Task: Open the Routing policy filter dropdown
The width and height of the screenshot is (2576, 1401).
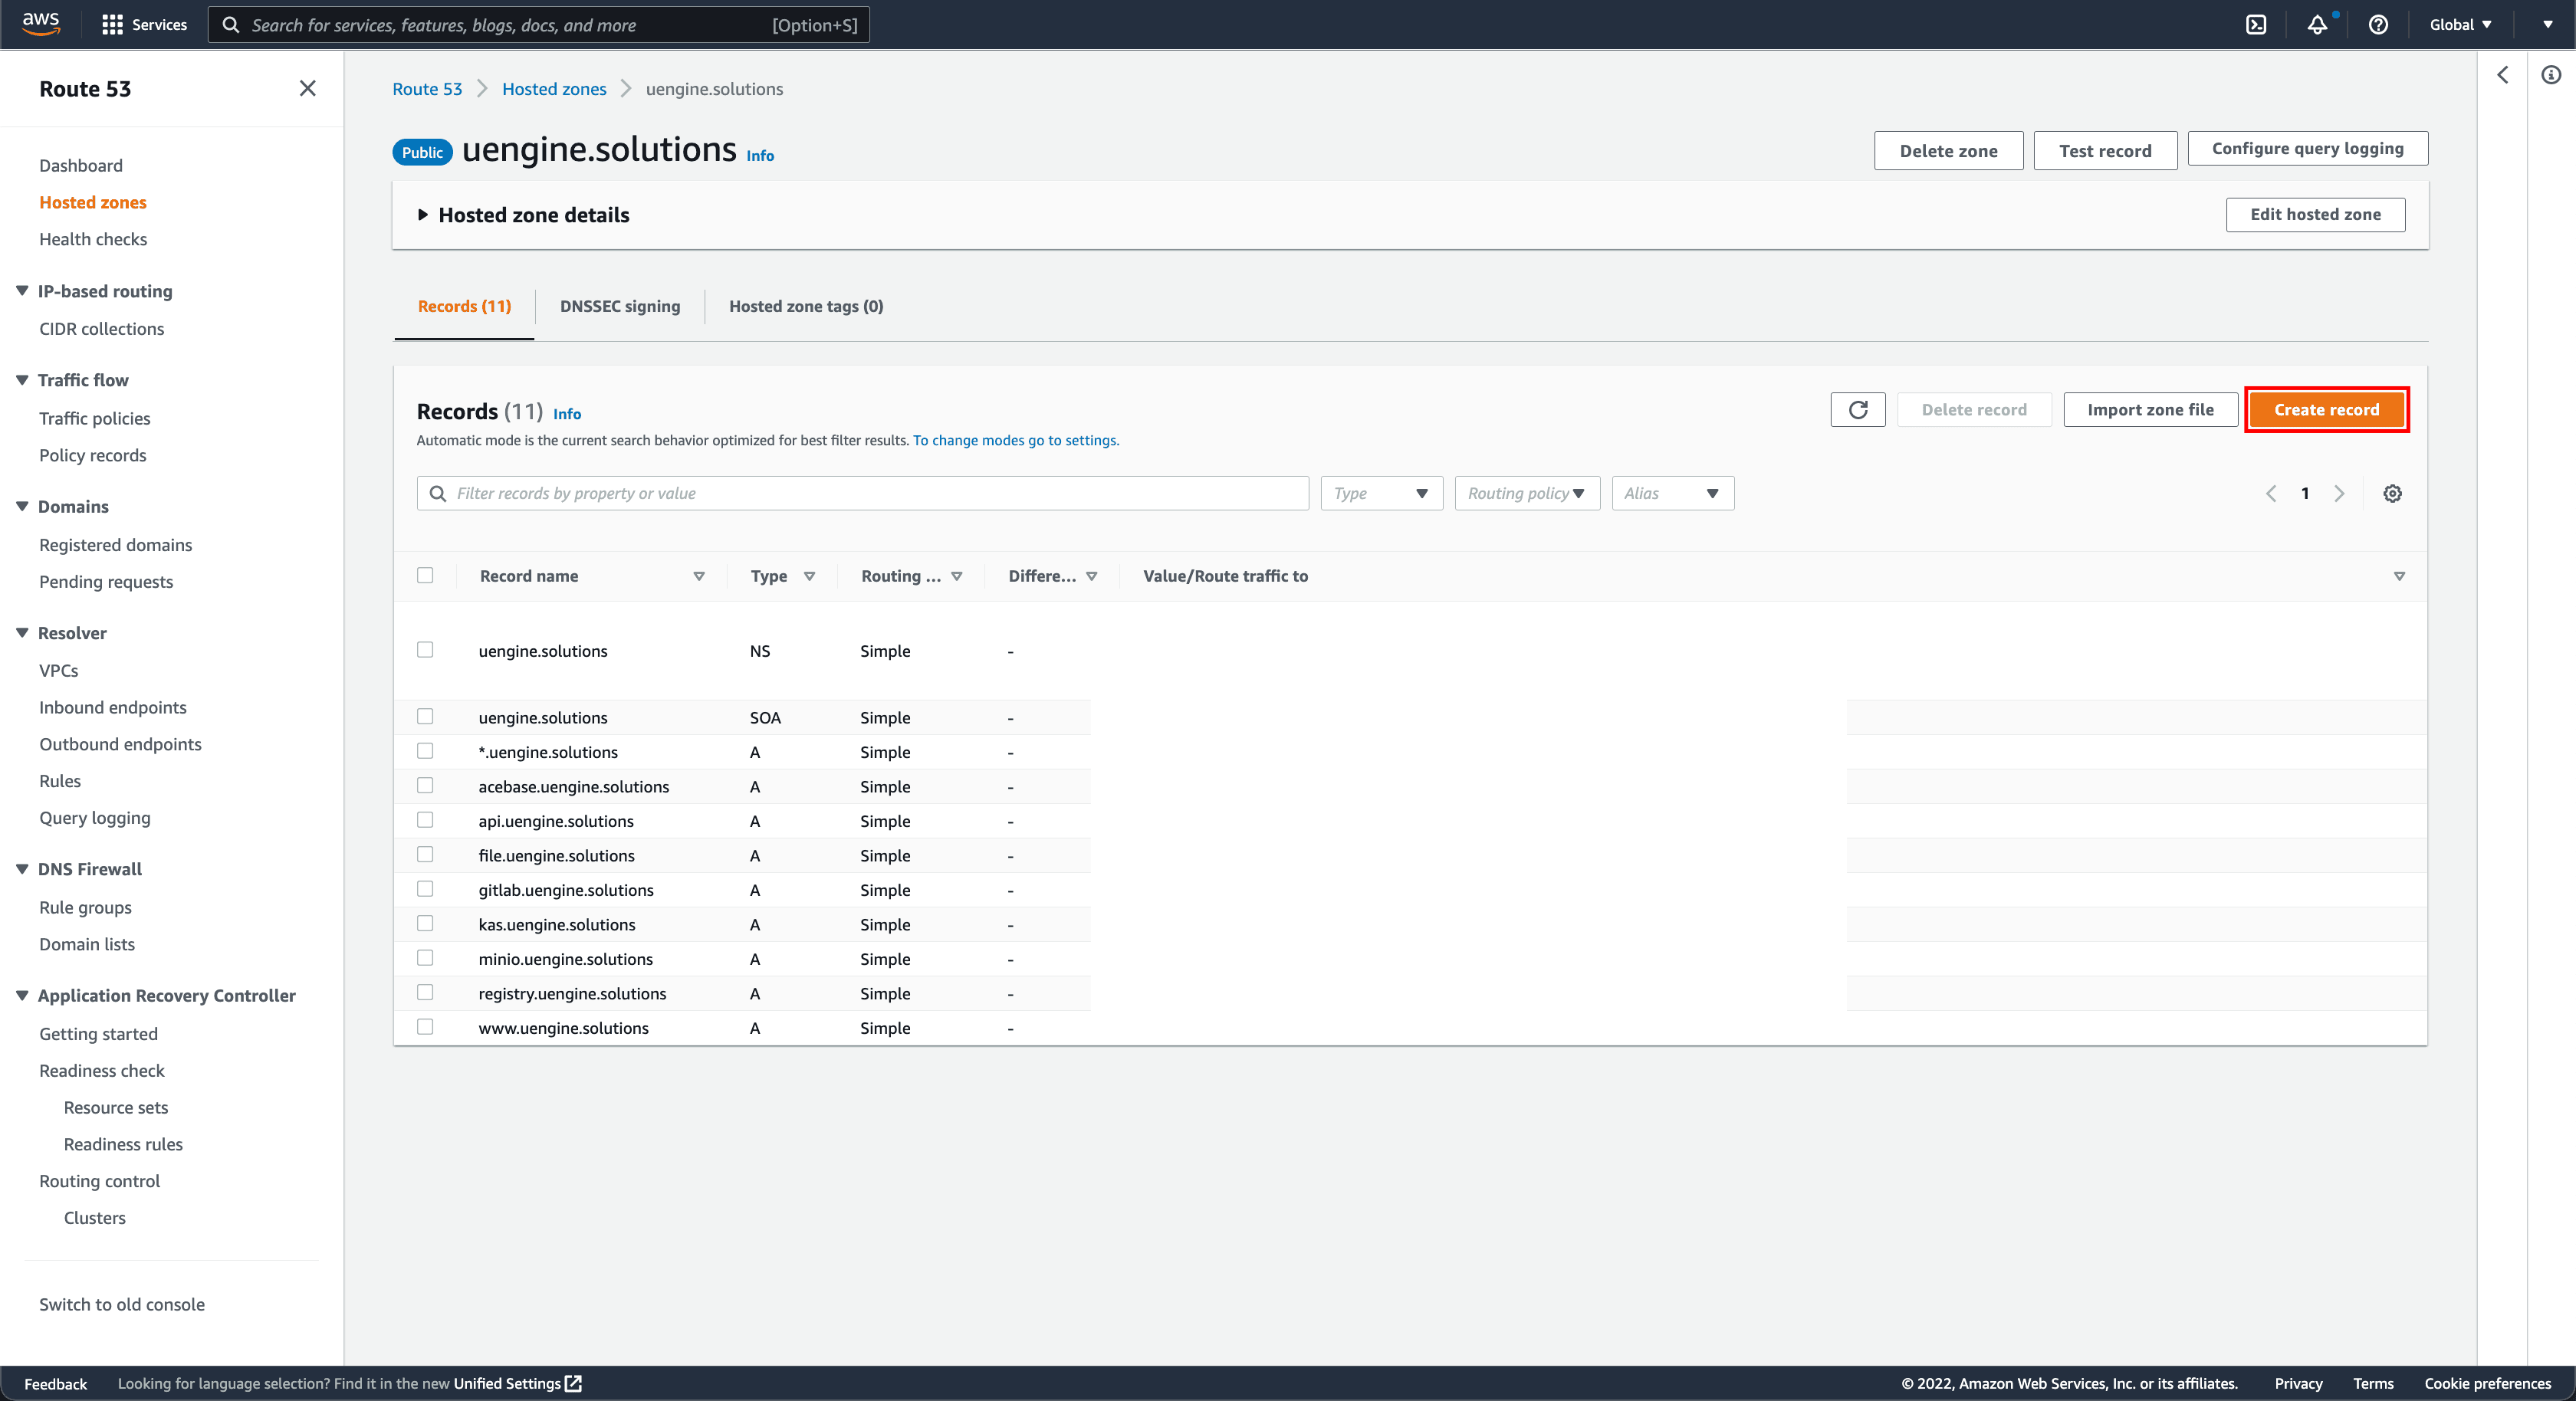Action: click(1526, 492)
